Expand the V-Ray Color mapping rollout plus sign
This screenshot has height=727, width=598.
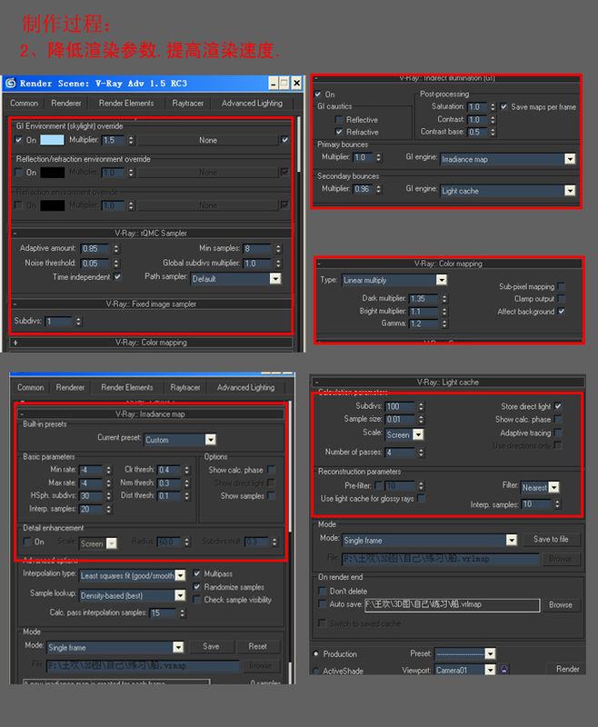(x=15, y=343)
